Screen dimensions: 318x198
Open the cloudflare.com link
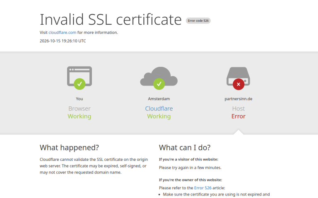[x=63, y=33]
